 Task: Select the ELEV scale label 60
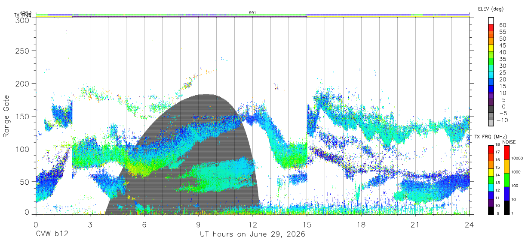503,25
